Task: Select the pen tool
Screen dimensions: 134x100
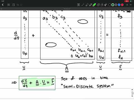Action: [87, 5]
